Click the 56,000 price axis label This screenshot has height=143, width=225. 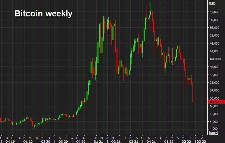214,28
